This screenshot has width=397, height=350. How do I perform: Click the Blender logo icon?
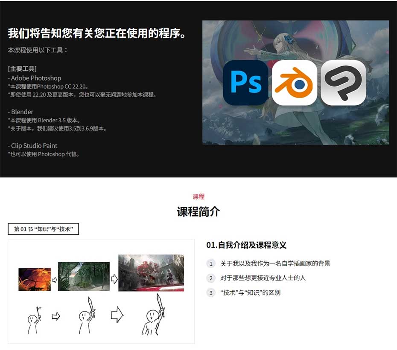(294, 82)
